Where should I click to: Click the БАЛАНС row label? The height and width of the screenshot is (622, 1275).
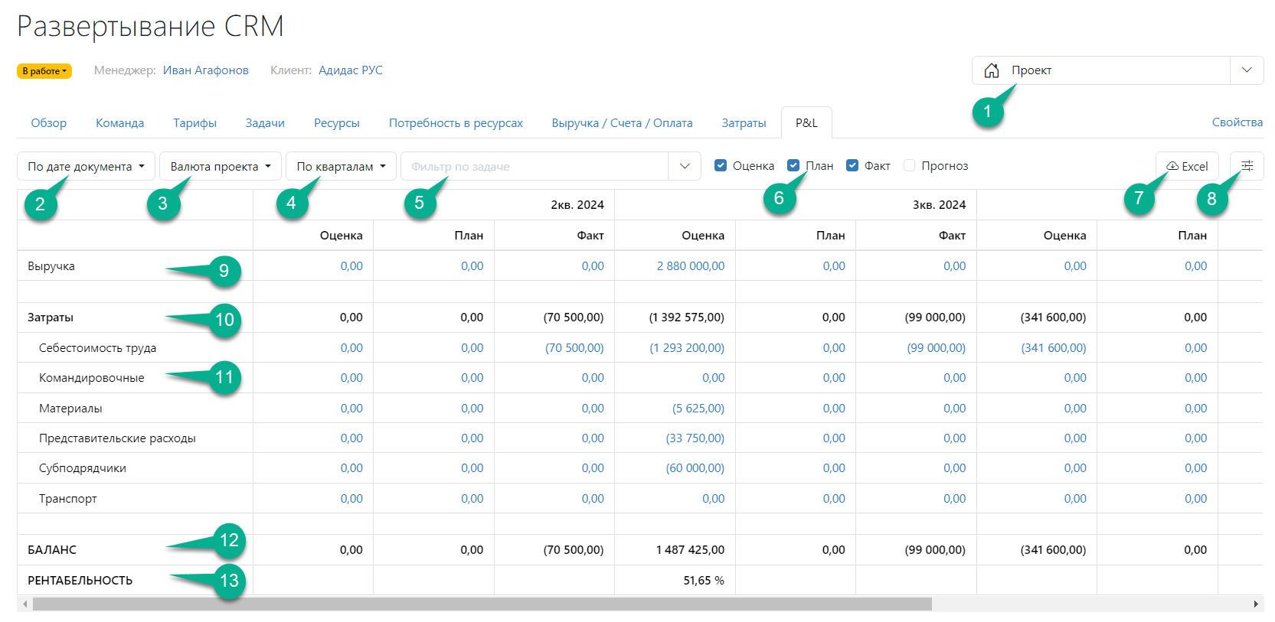(52, 550)
